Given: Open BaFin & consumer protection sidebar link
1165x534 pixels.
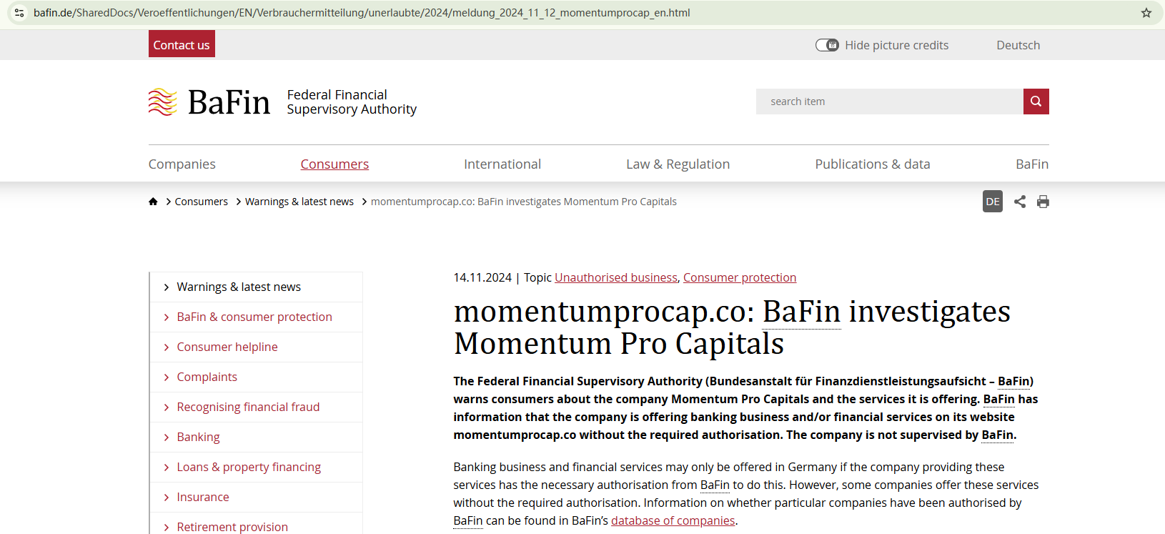Looking at the screenshot, I should coord(254,317).
